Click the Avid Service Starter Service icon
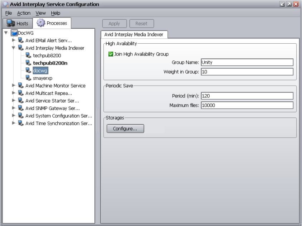Viewport: 302px width, 226px height. (x=20, y=100)
